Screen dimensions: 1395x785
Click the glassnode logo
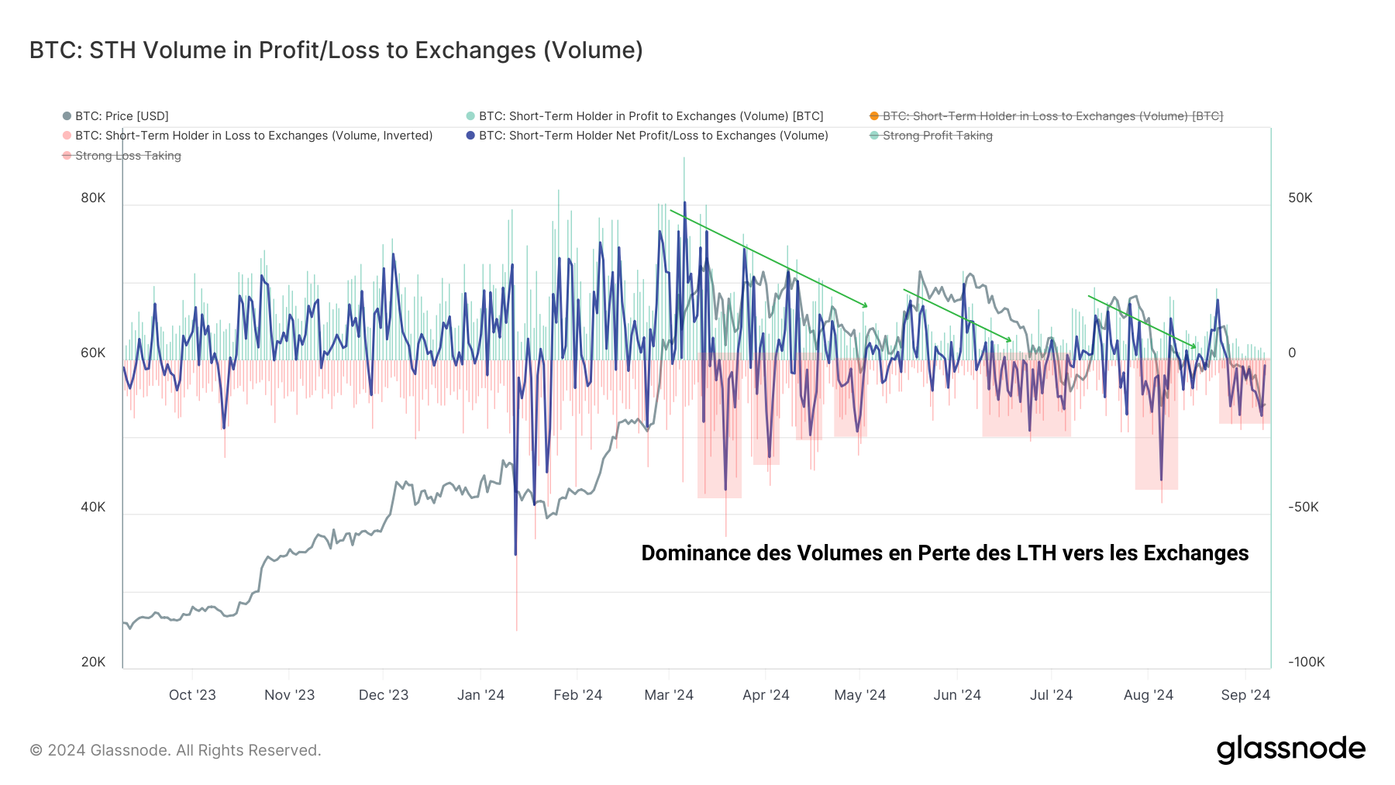(1290, 749)
